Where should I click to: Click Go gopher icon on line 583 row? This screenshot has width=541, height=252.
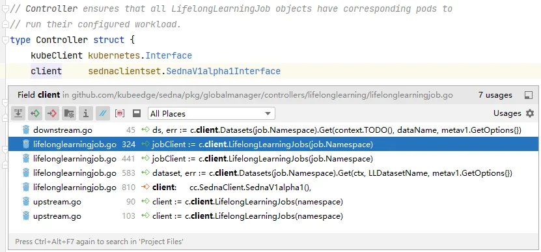pyautogui.click(x=26, y=173)
